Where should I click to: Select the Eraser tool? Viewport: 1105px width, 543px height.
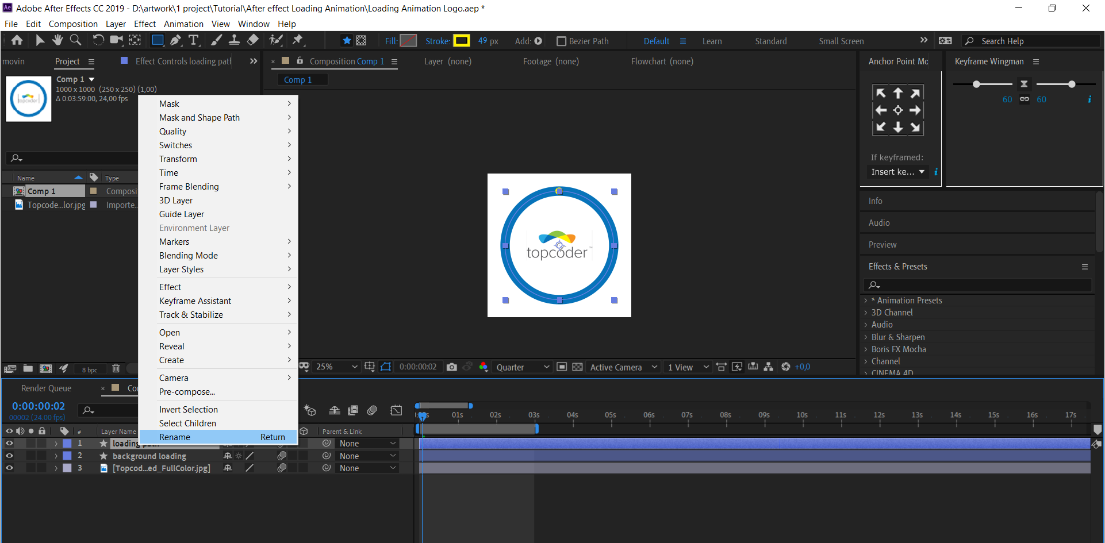pyautogui.click(x=252, y=40)
